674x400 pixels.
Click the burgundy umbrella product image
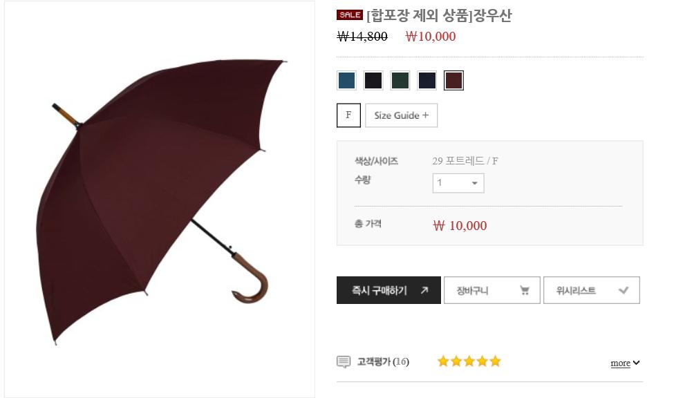(x=160, y=200)
